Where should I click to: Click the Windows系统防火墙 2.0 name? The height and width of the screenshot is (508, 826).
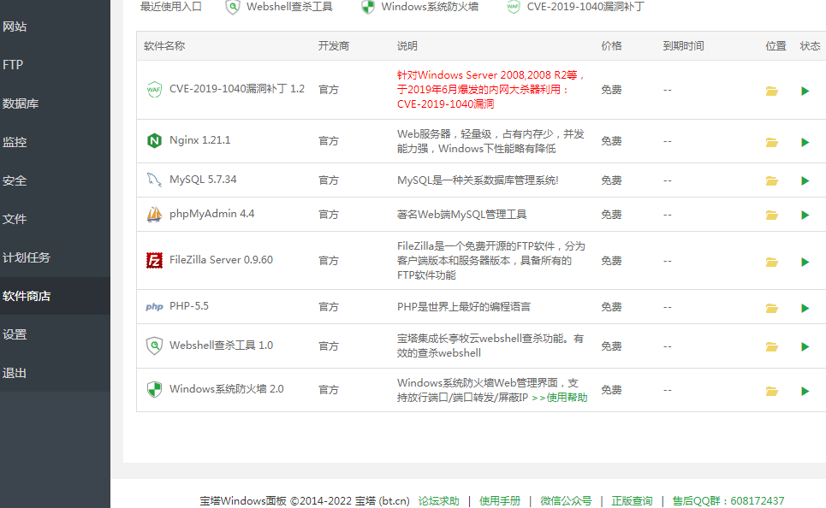click(227, 390)
